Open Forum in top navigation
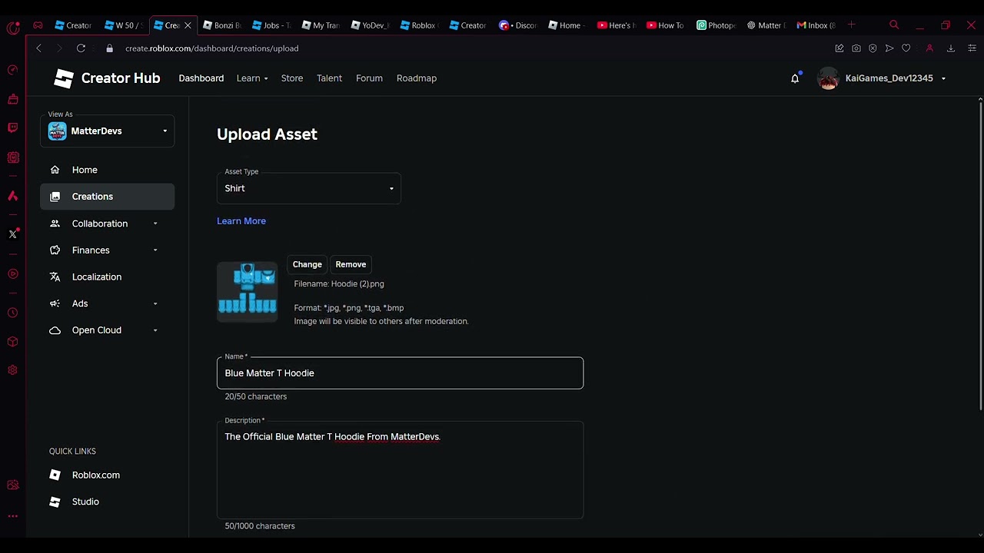The image size is (984, 553). 369,78
